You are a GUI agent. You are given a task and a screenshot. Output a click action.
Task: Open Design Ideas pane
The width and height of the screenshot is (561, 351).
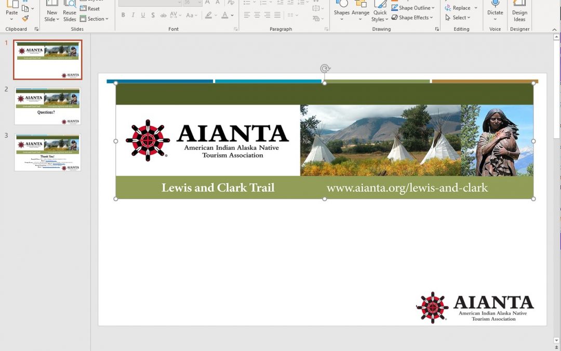(x=519, y=11)
